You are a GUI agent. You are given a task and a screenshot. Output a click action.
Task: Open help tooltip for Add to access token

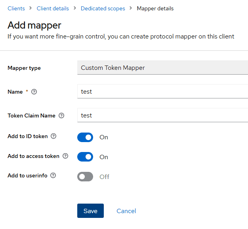pos(65,156)
